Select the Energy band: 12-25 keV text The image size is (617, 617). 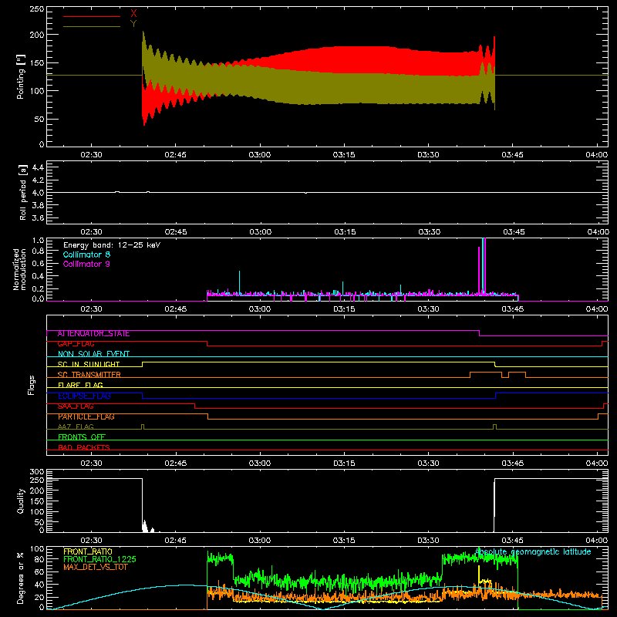tap(112, 245)
